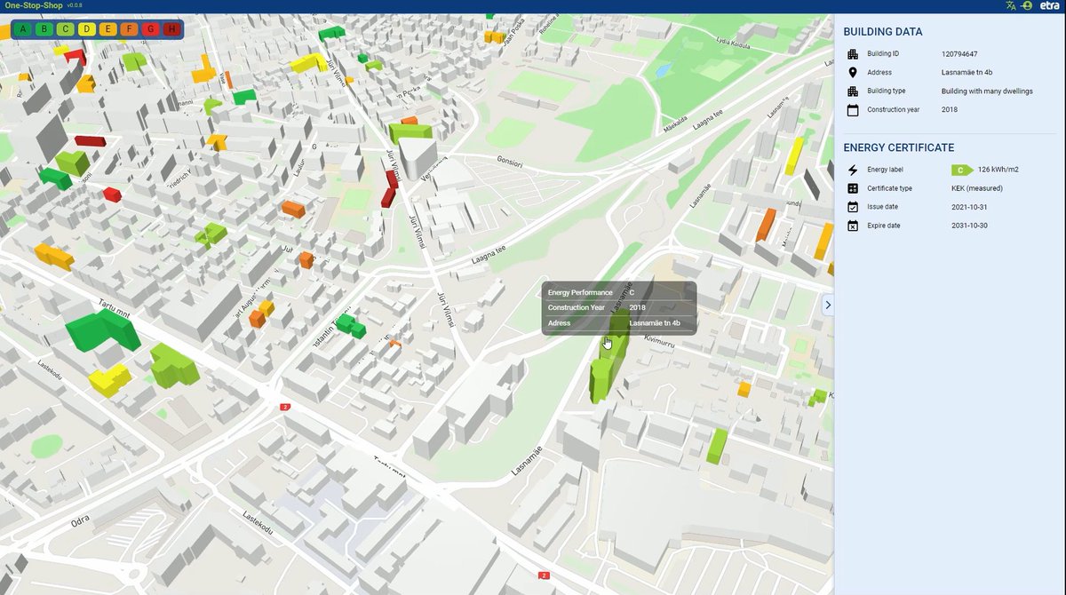The width and height of the screenshot is (1066, 595).
Task: Collapse the building data side panel
Action: pos(828,305)
